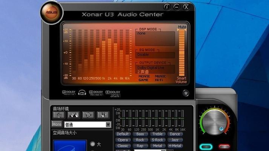Click the More environments button

(57, 124)
